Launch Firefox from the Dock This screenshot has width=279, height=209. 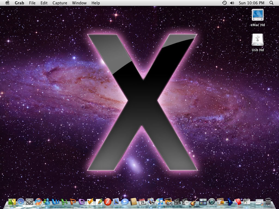[x=38, y=202]
